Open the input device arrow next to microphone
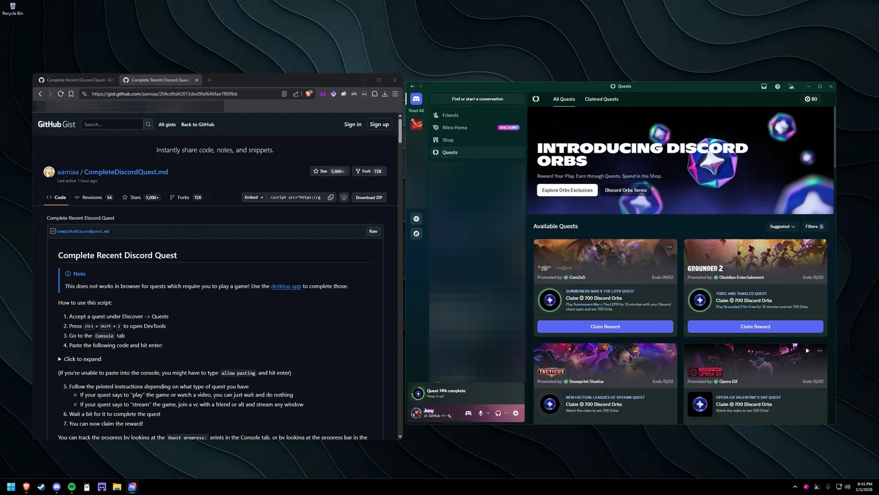 [x=488, y=413]
